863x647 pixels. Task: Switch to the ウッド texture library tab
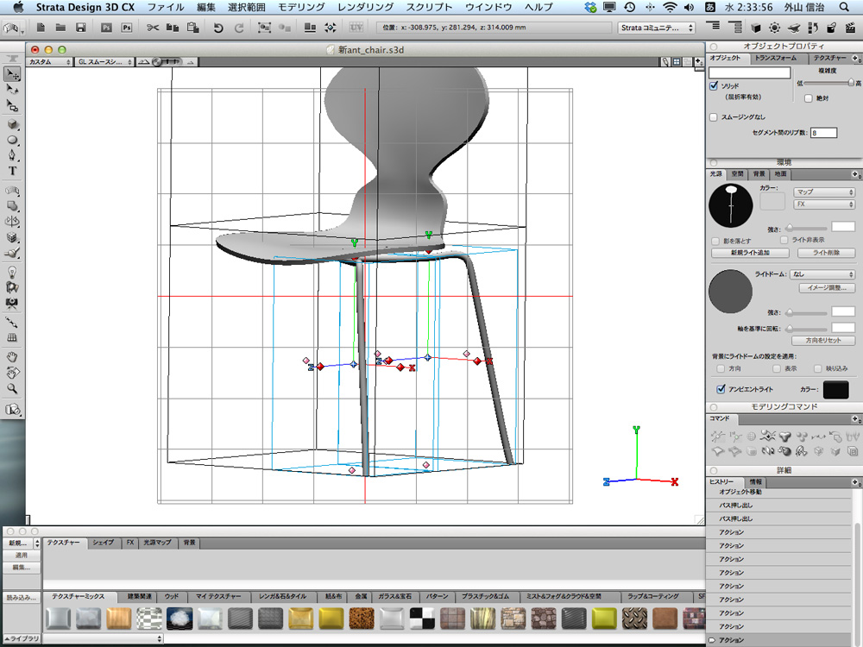(x=172, y=596)
